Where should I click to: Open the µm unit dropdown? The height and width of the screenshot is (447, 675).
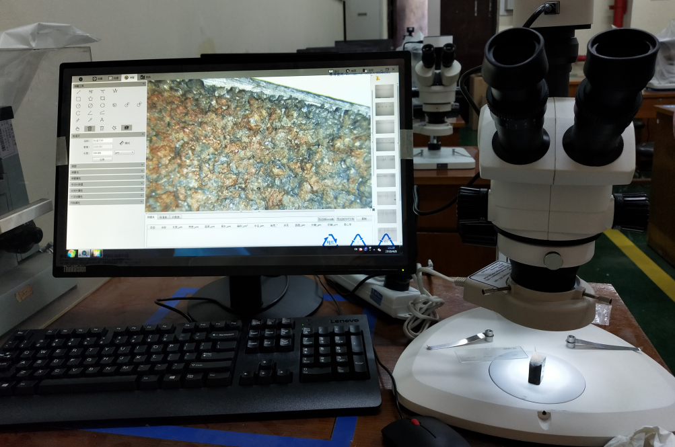point(125,152)
